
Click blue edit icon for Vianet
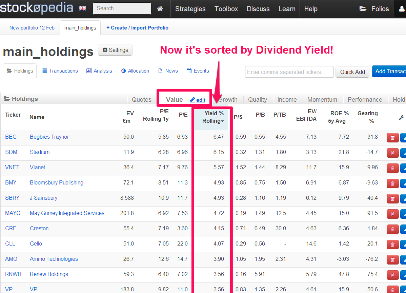pos(403,168)
